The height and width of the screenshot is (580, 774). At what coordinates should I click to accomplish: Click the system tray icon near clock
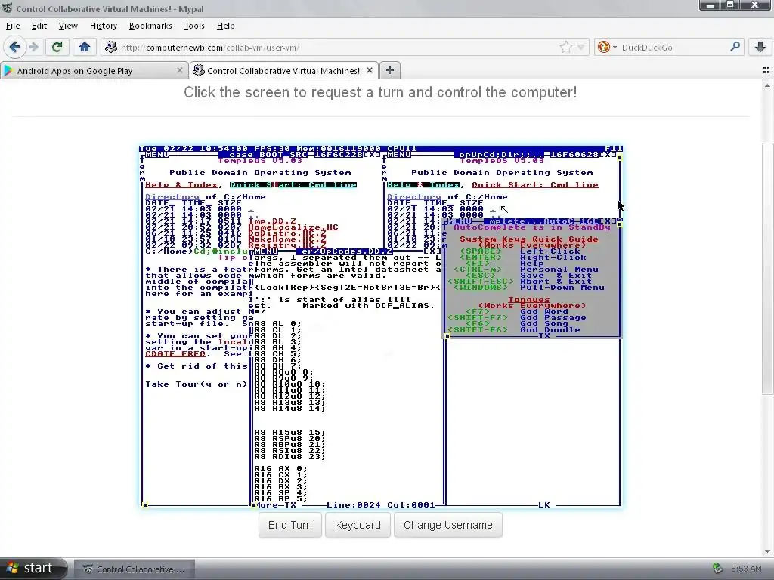coord(717,569)
